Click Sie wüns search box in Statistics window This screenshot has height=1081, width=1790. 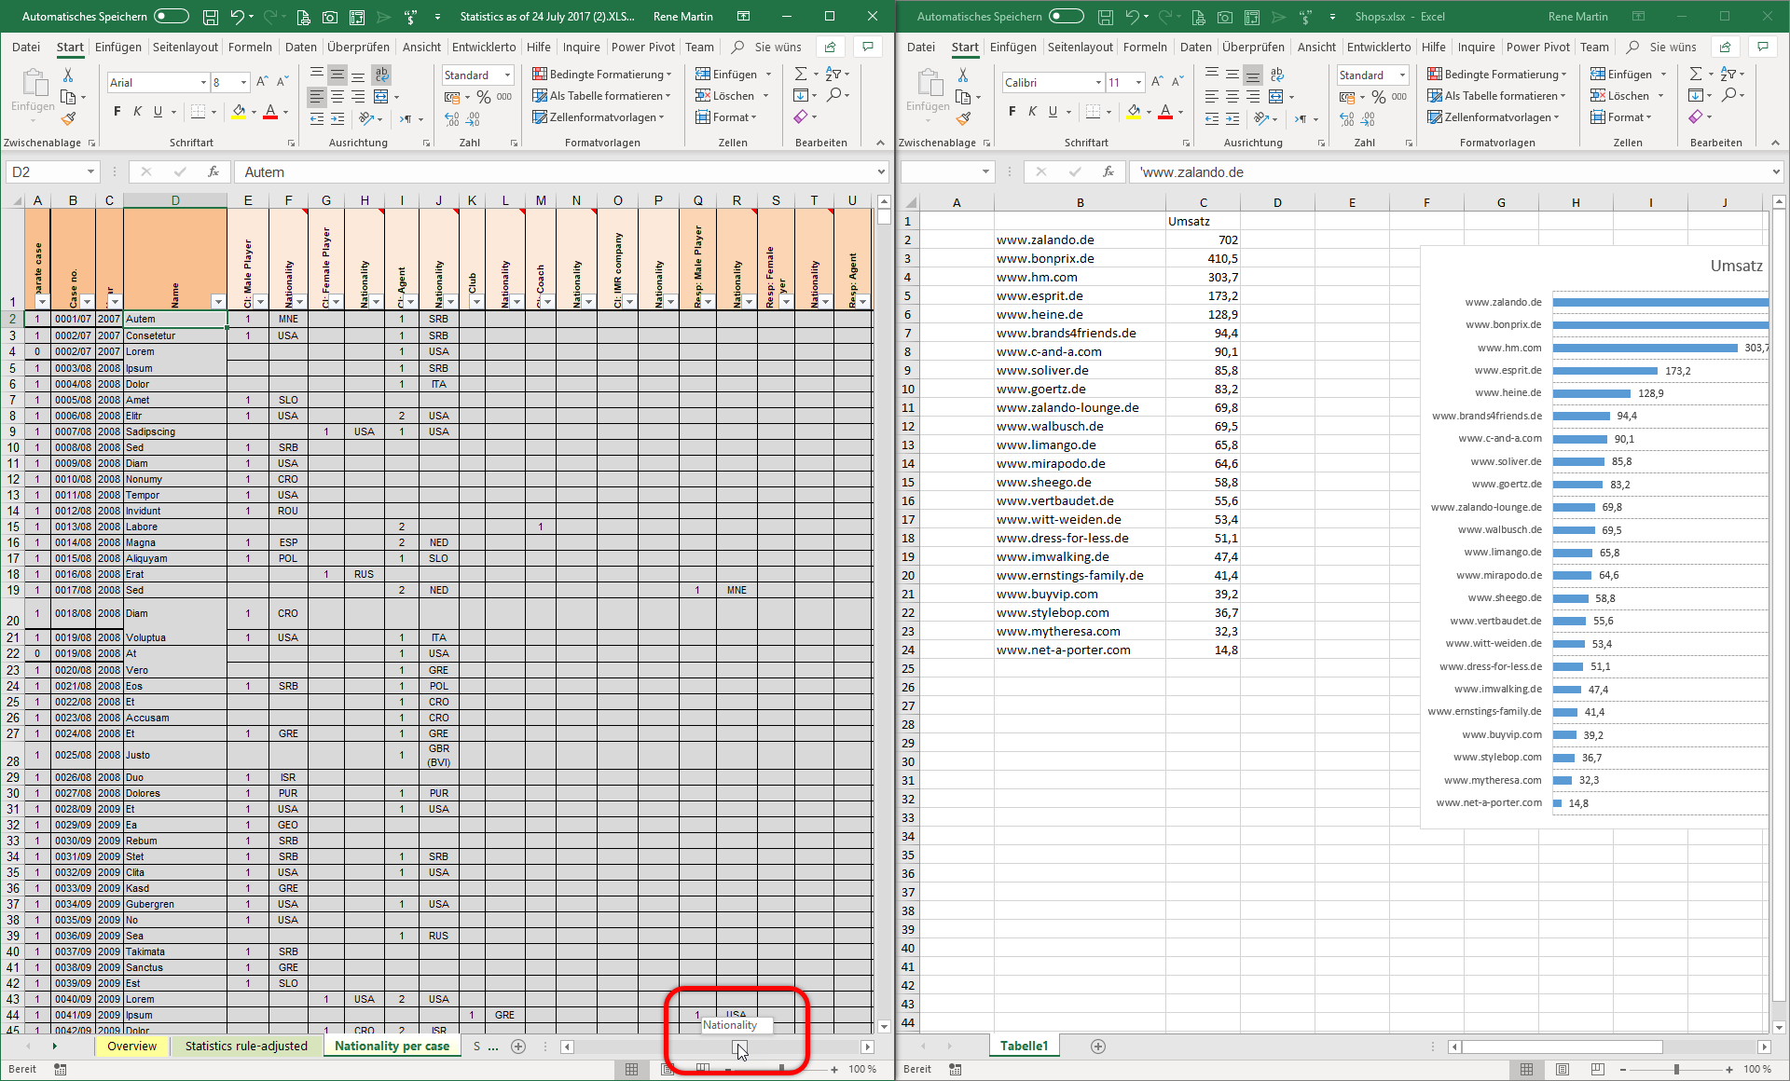778,47
